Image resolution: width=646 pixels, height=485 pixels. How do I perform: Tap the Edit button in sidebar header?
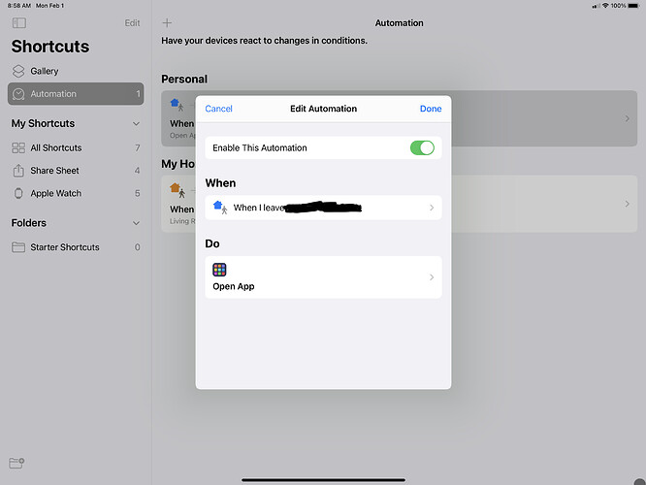[x=133, y=22]
